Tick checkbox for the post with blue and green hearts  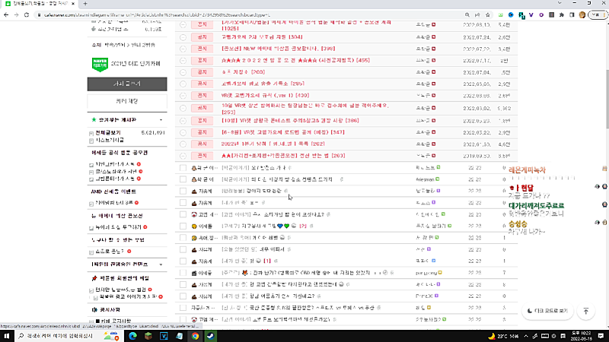[x=183, y=226]
